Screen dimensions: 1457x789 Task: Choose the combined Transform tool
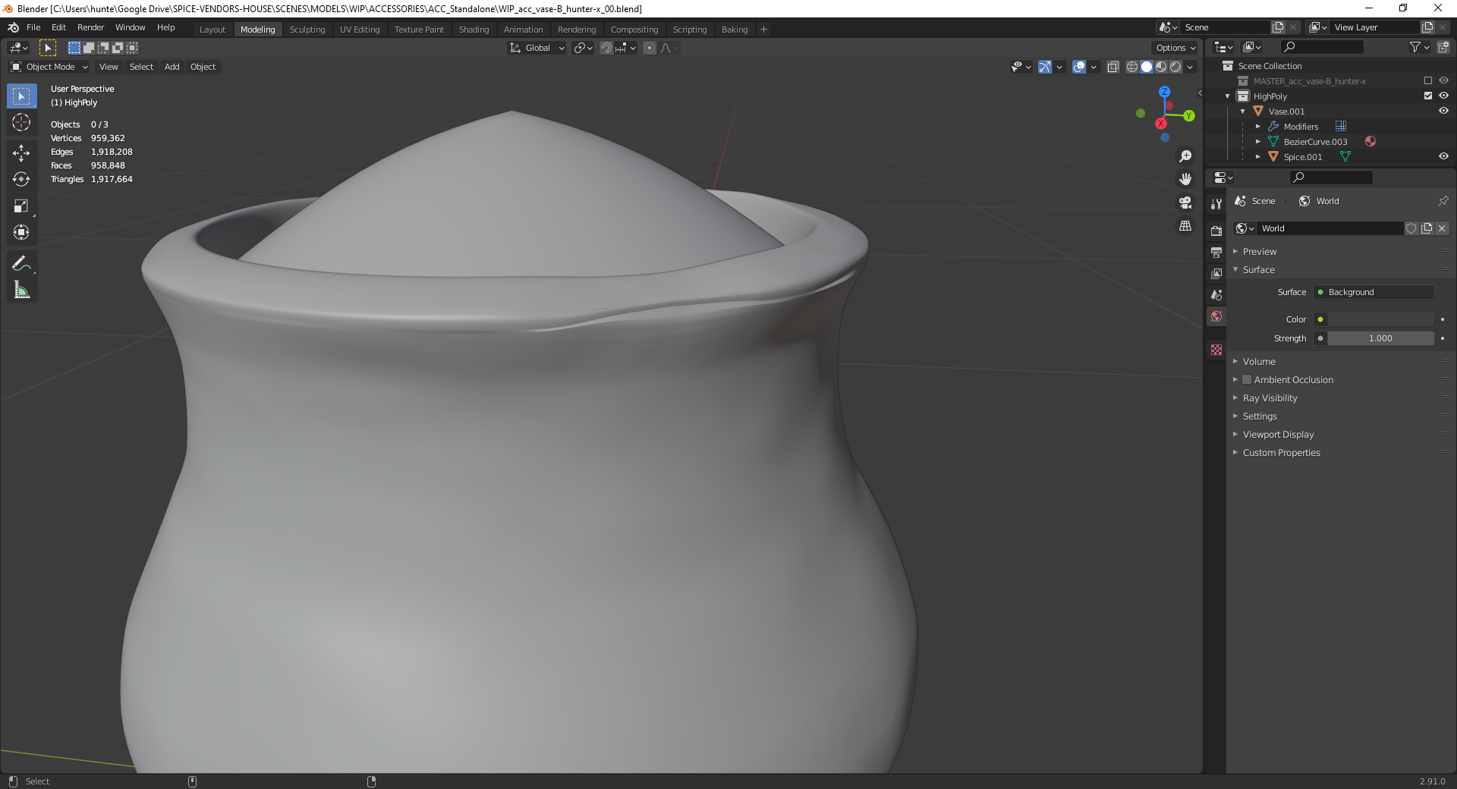click(x=21, y=232)
